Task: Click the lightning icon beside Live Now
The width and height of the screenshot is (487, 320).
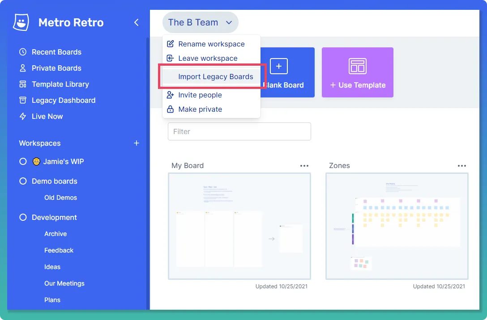Action: (23, 116)
